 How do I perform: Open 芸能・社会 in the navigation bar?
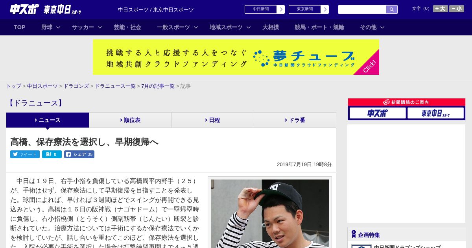coord(127,27)
